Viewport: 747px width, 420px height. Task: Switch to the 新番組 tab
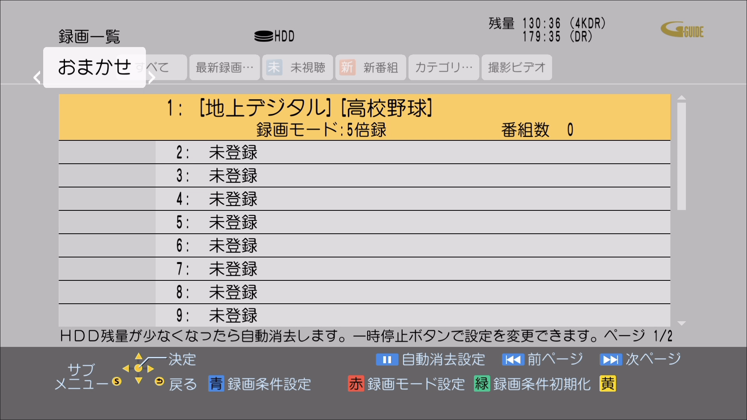click(370, 68)
